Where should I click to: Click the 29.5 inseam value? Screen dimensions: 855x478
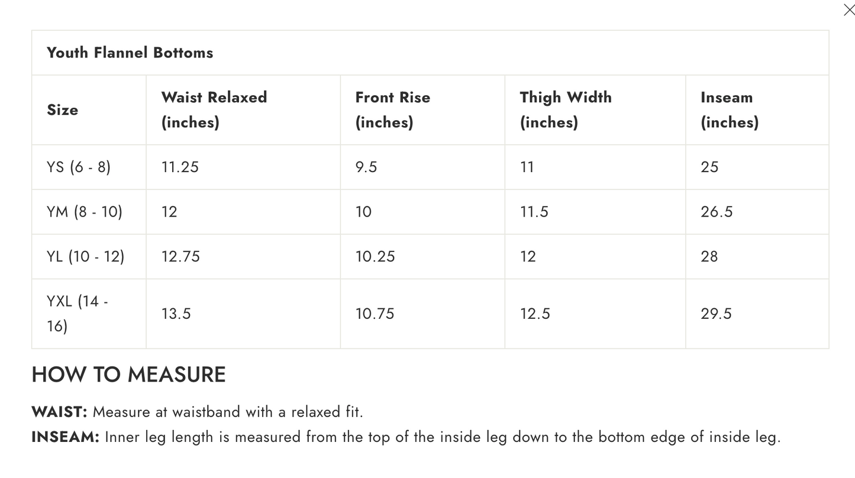click(716, 314)
